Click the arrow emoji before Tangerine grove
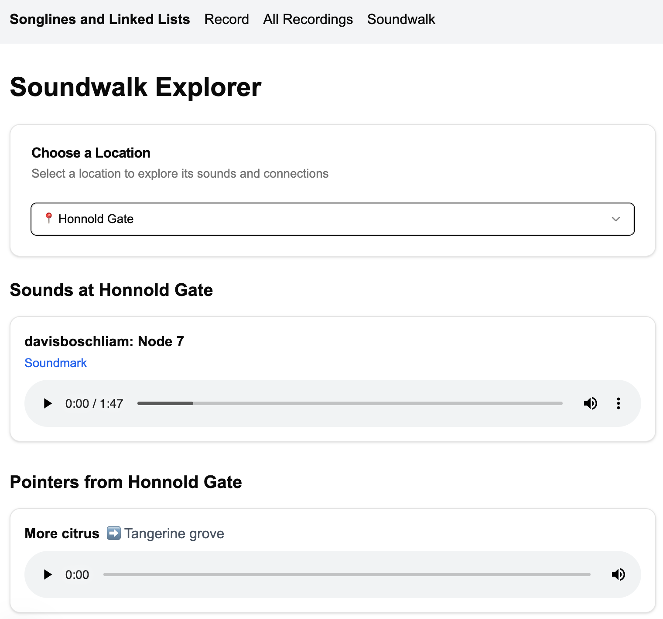The width and height of the screenshot is (663, 619). pyautogui.click(x=114, y=533)
